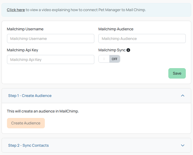Focus the Mailchimp Username input field
This screenshot has width=193, height=155.
51,39
